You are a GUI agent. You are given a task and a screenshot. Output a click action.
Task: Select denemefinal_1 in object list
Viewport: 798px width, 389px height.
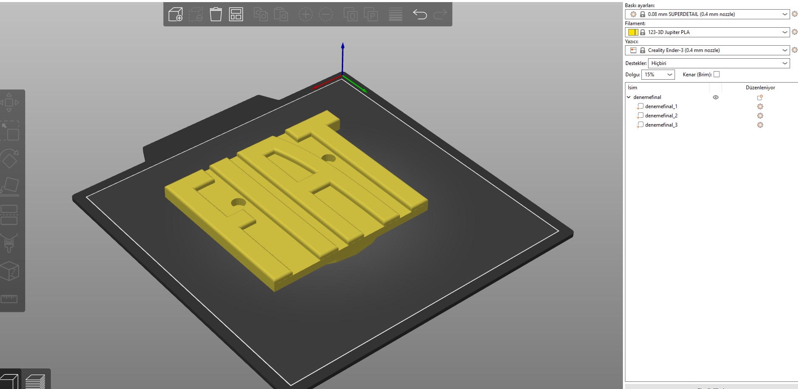pyautogui.click(x=661, y=106)
